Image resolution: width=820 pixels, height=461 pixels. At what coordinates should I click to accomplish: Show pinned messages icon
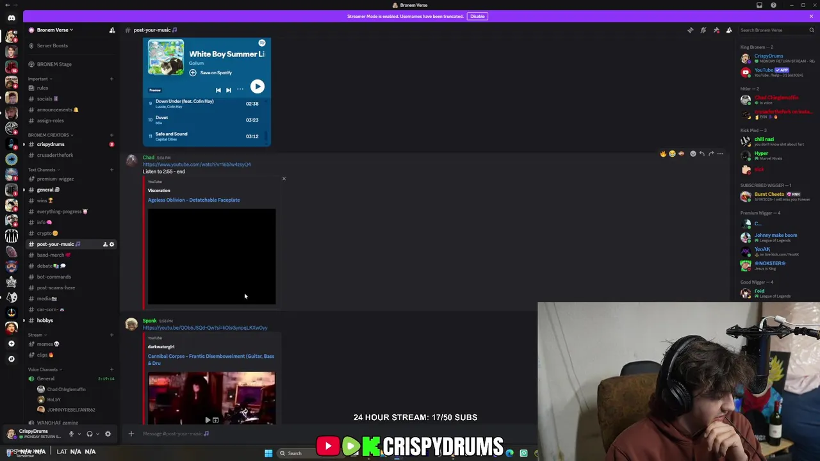pyautogui.click(x=716, y=30)
